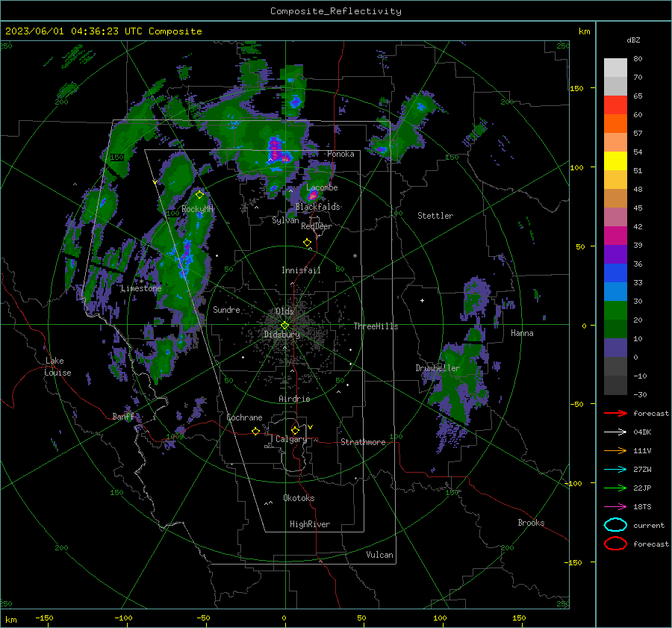Click the red forecast ellipse legend icon
Image resolution: width=672 pixels, height=628 pixels.
[x=615, y=544]
